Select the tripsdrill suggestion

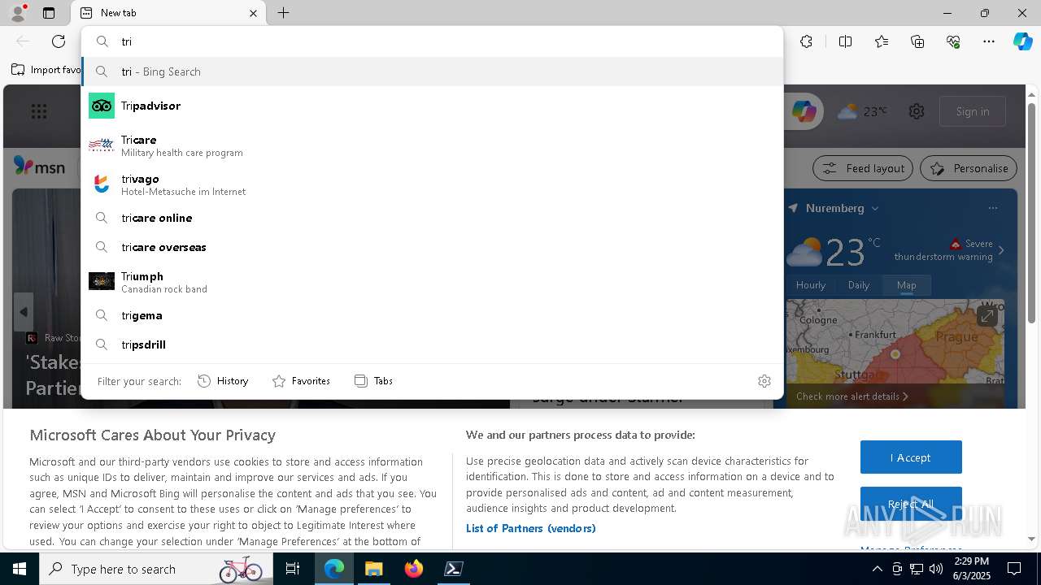tap(432, 344)
